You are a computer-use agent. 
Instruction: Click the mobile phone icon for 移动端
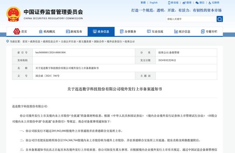(x=169, y=3)
